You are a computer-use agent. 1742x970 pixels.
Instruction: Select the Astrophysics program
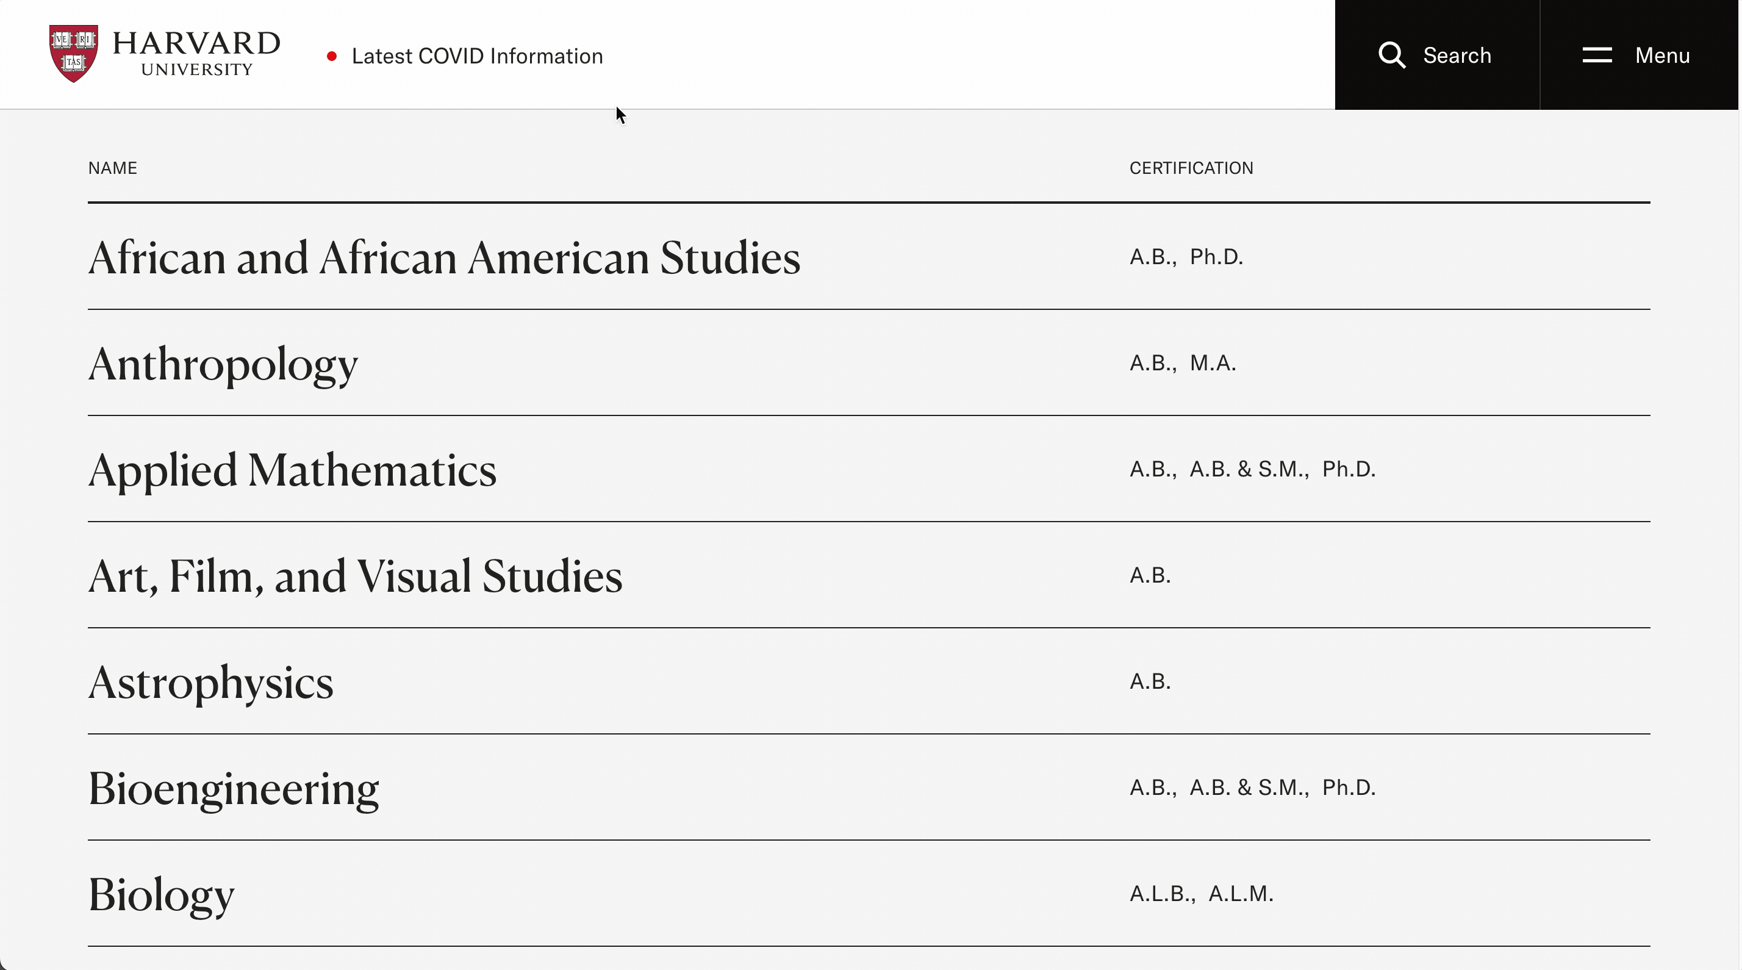(211, 683)
